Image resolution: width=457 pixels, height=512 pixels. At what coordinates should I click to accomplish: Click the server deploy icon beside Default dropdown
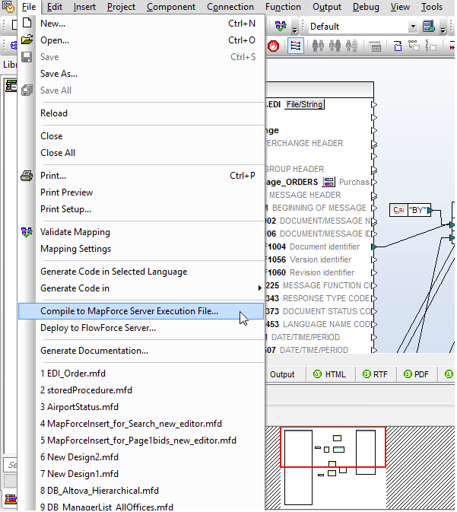point(429,26)
